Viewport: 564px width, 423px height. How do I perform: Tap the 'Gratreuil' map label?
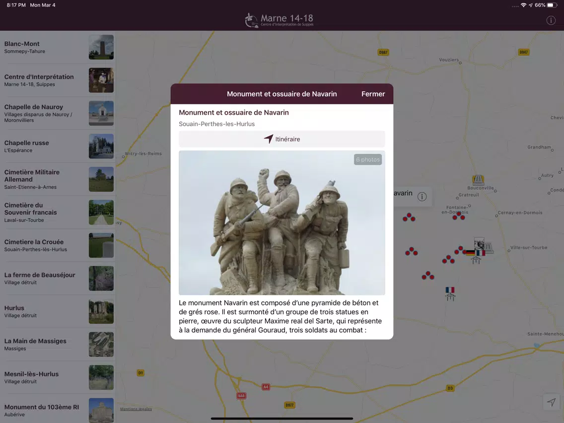(x=468, y=195)
